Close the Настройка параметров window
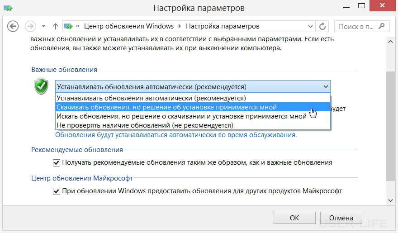 click(x=382, y=5)
